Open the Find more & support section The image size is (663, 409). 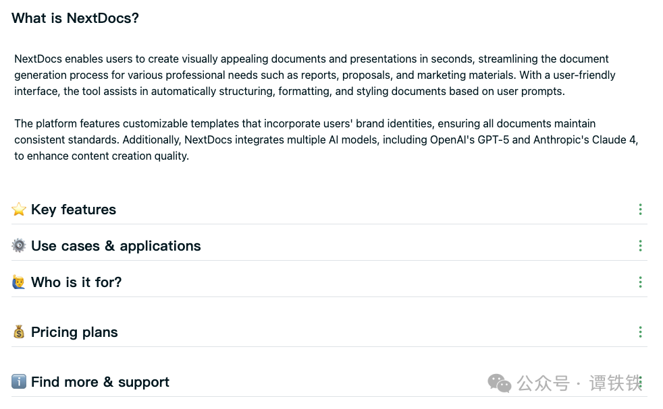coord(100,382)
